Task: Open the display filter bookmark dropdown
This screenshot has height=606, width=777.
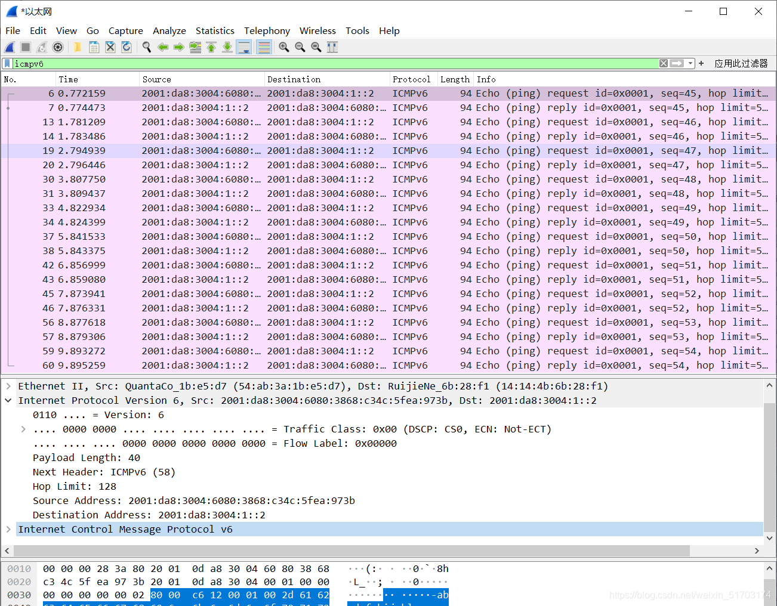Action: point(8,63)
